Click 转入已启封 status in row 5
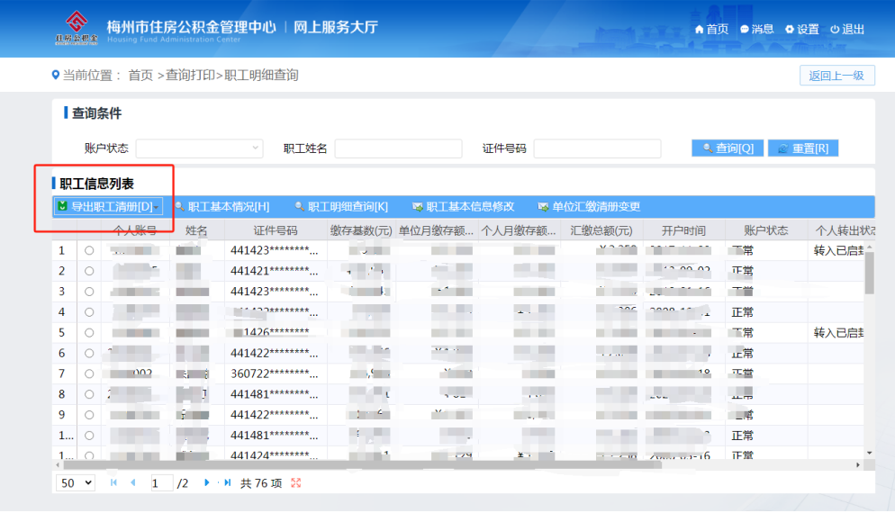The height and width of the screenshot is (513, 895). [838, 333]
